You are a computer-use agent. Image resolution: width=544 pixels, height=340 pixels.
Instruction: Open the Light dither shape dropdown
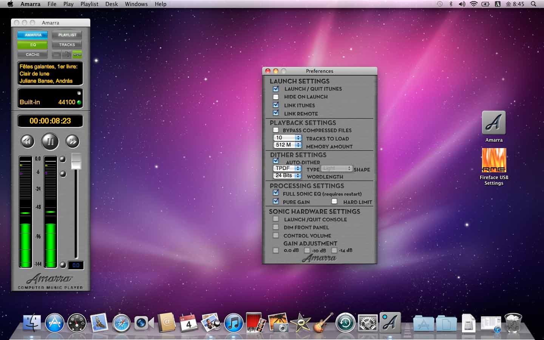tap(337, 168)
